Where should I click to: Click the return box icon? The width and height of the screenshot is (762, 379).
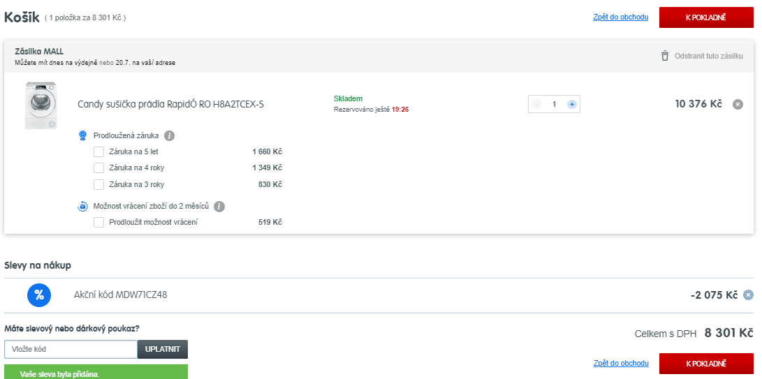tap(83, 207)
